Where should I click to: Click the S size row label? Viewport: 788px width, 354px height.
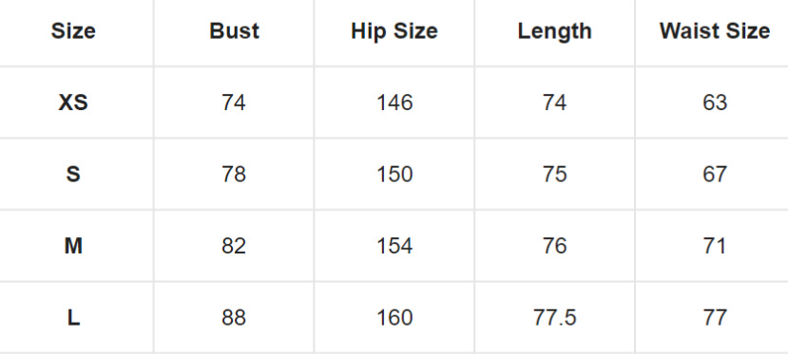click(x=73, y=175)
